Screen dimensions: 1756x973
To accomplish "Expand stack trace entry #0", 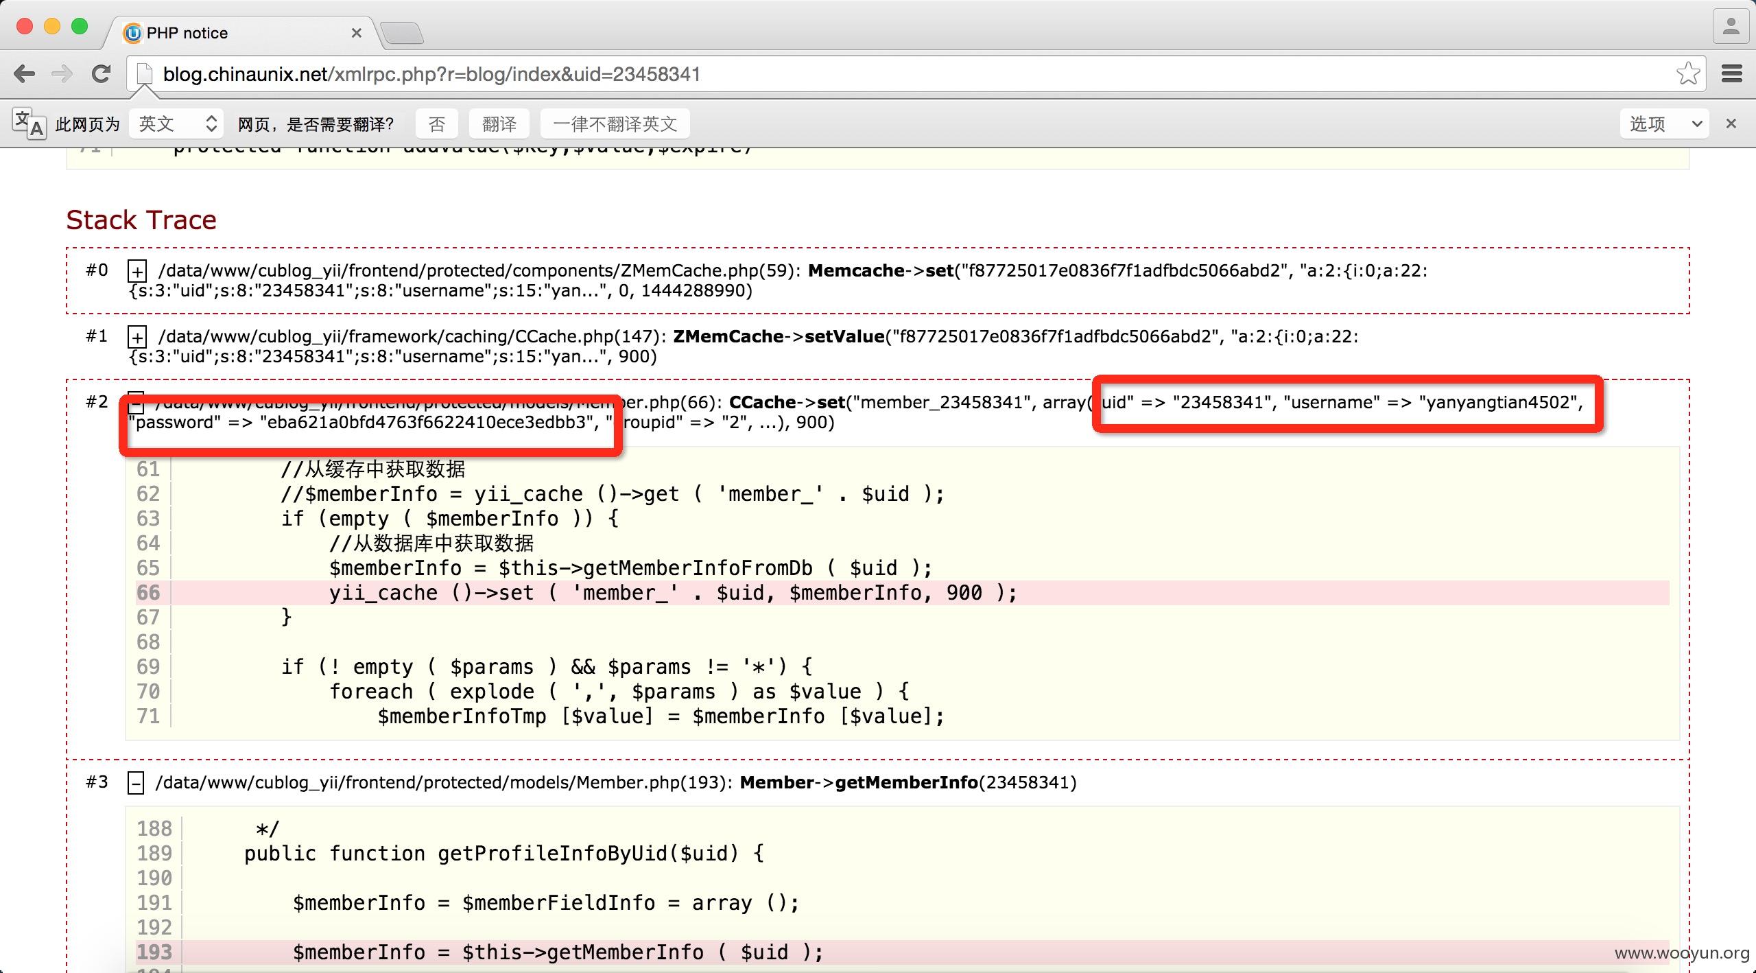I will (x=137, y=271).
